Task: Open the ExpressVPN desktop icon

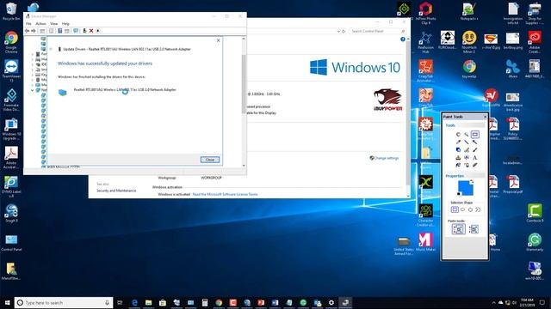Action: point(491,97)
